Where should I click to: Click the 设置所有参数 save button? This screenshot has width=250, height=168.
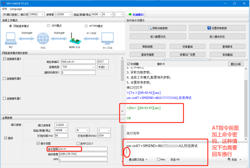[217, 28]
